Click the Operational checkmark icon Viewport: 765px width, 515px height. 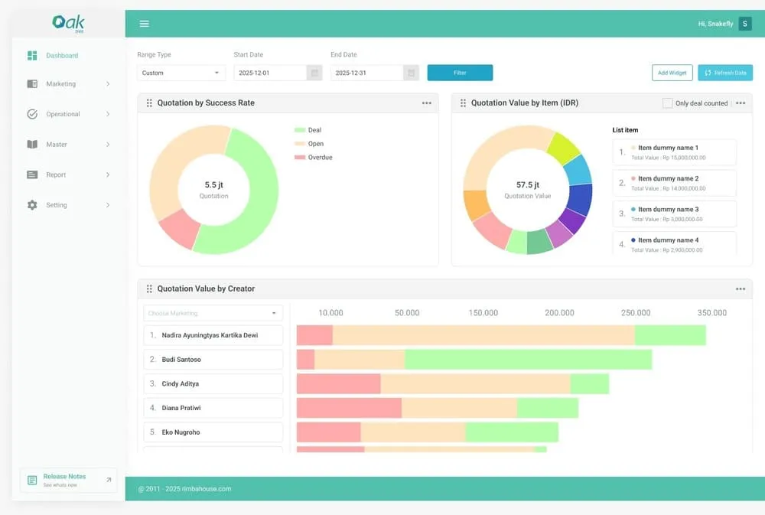pyautogui.click(x=31, y=114)
